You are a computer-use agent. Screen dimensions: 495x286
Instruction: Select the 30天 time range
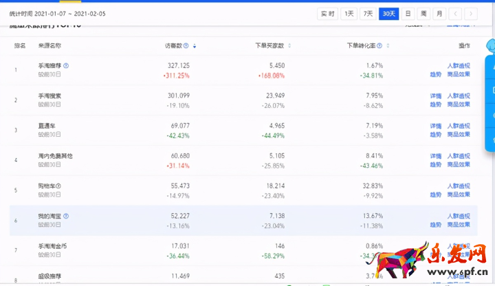click(x=389, y=14)
